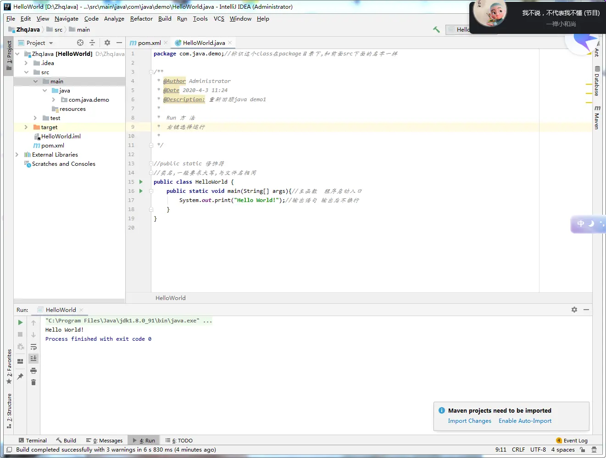Close the HelloWorld.java editor tab

[x=230, y=43]
